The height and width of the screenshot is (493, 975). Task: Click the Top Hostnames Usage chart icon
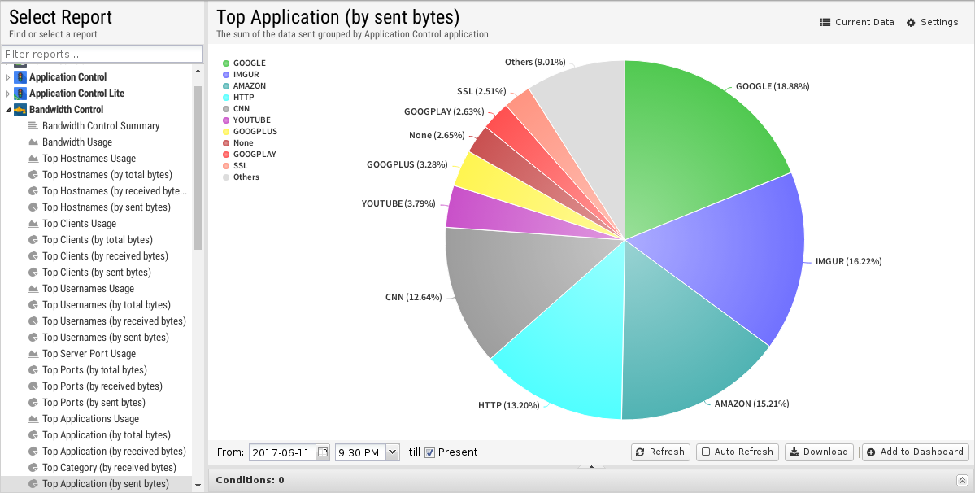coord(33,159)
